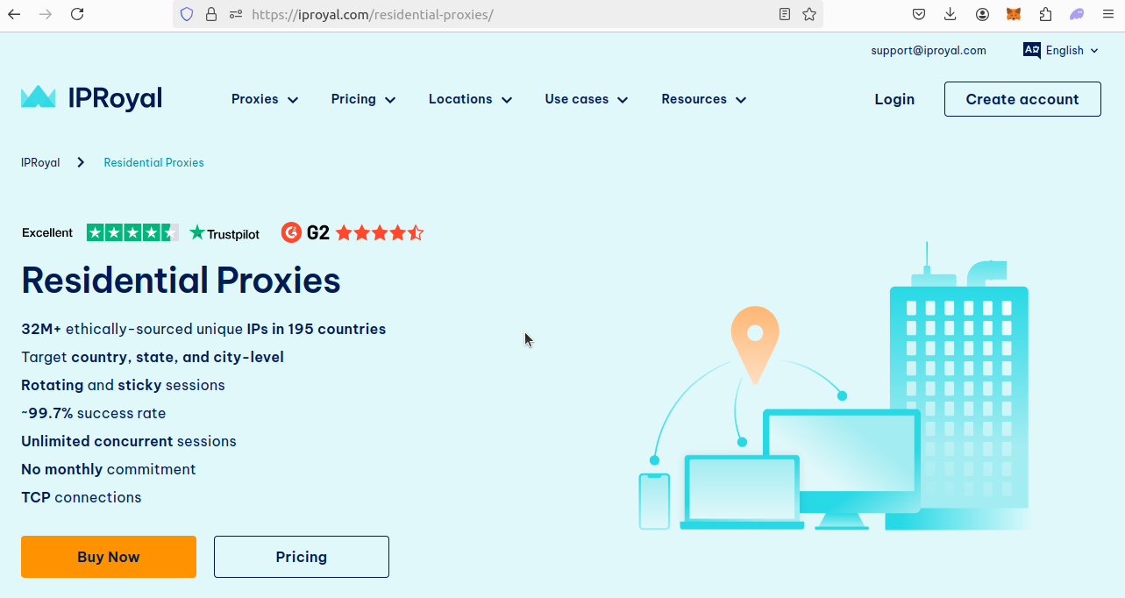Reload the current page

click(x=77, y=14)
